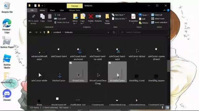Image resolution: width=199 pixels, height=111 pixels.
Task: Uncheck the ArrowFarCursor file checkbox
Action: (110, 63)
